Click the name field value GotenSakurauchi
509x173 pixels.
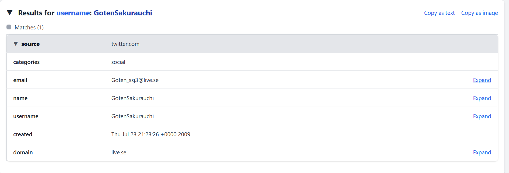(x=132, y=98)
